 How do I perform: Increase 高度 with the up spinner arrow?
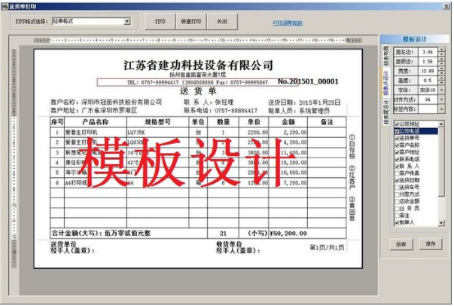pyautogui.click(x=441, y=78)
